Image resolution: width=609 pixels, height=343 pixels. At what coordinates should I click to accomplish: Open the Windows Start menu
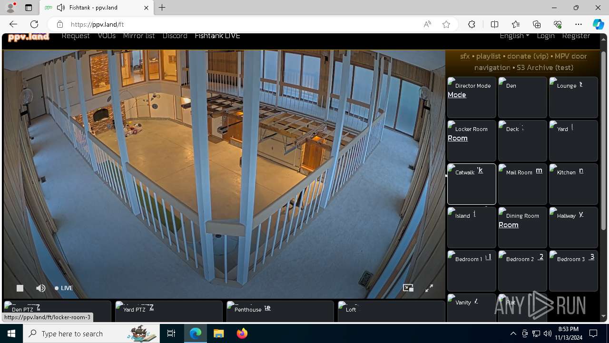coord(11,333)
